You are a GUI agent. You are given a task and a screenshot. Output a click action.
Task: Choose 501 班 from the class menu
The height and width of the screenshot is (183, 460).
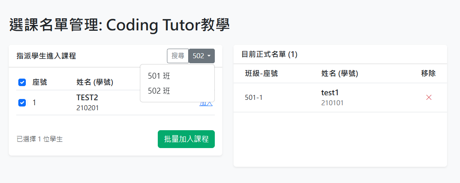[x=159, y=76]
